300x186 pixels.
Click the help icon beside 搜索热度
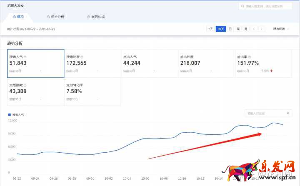click(82, 57)
